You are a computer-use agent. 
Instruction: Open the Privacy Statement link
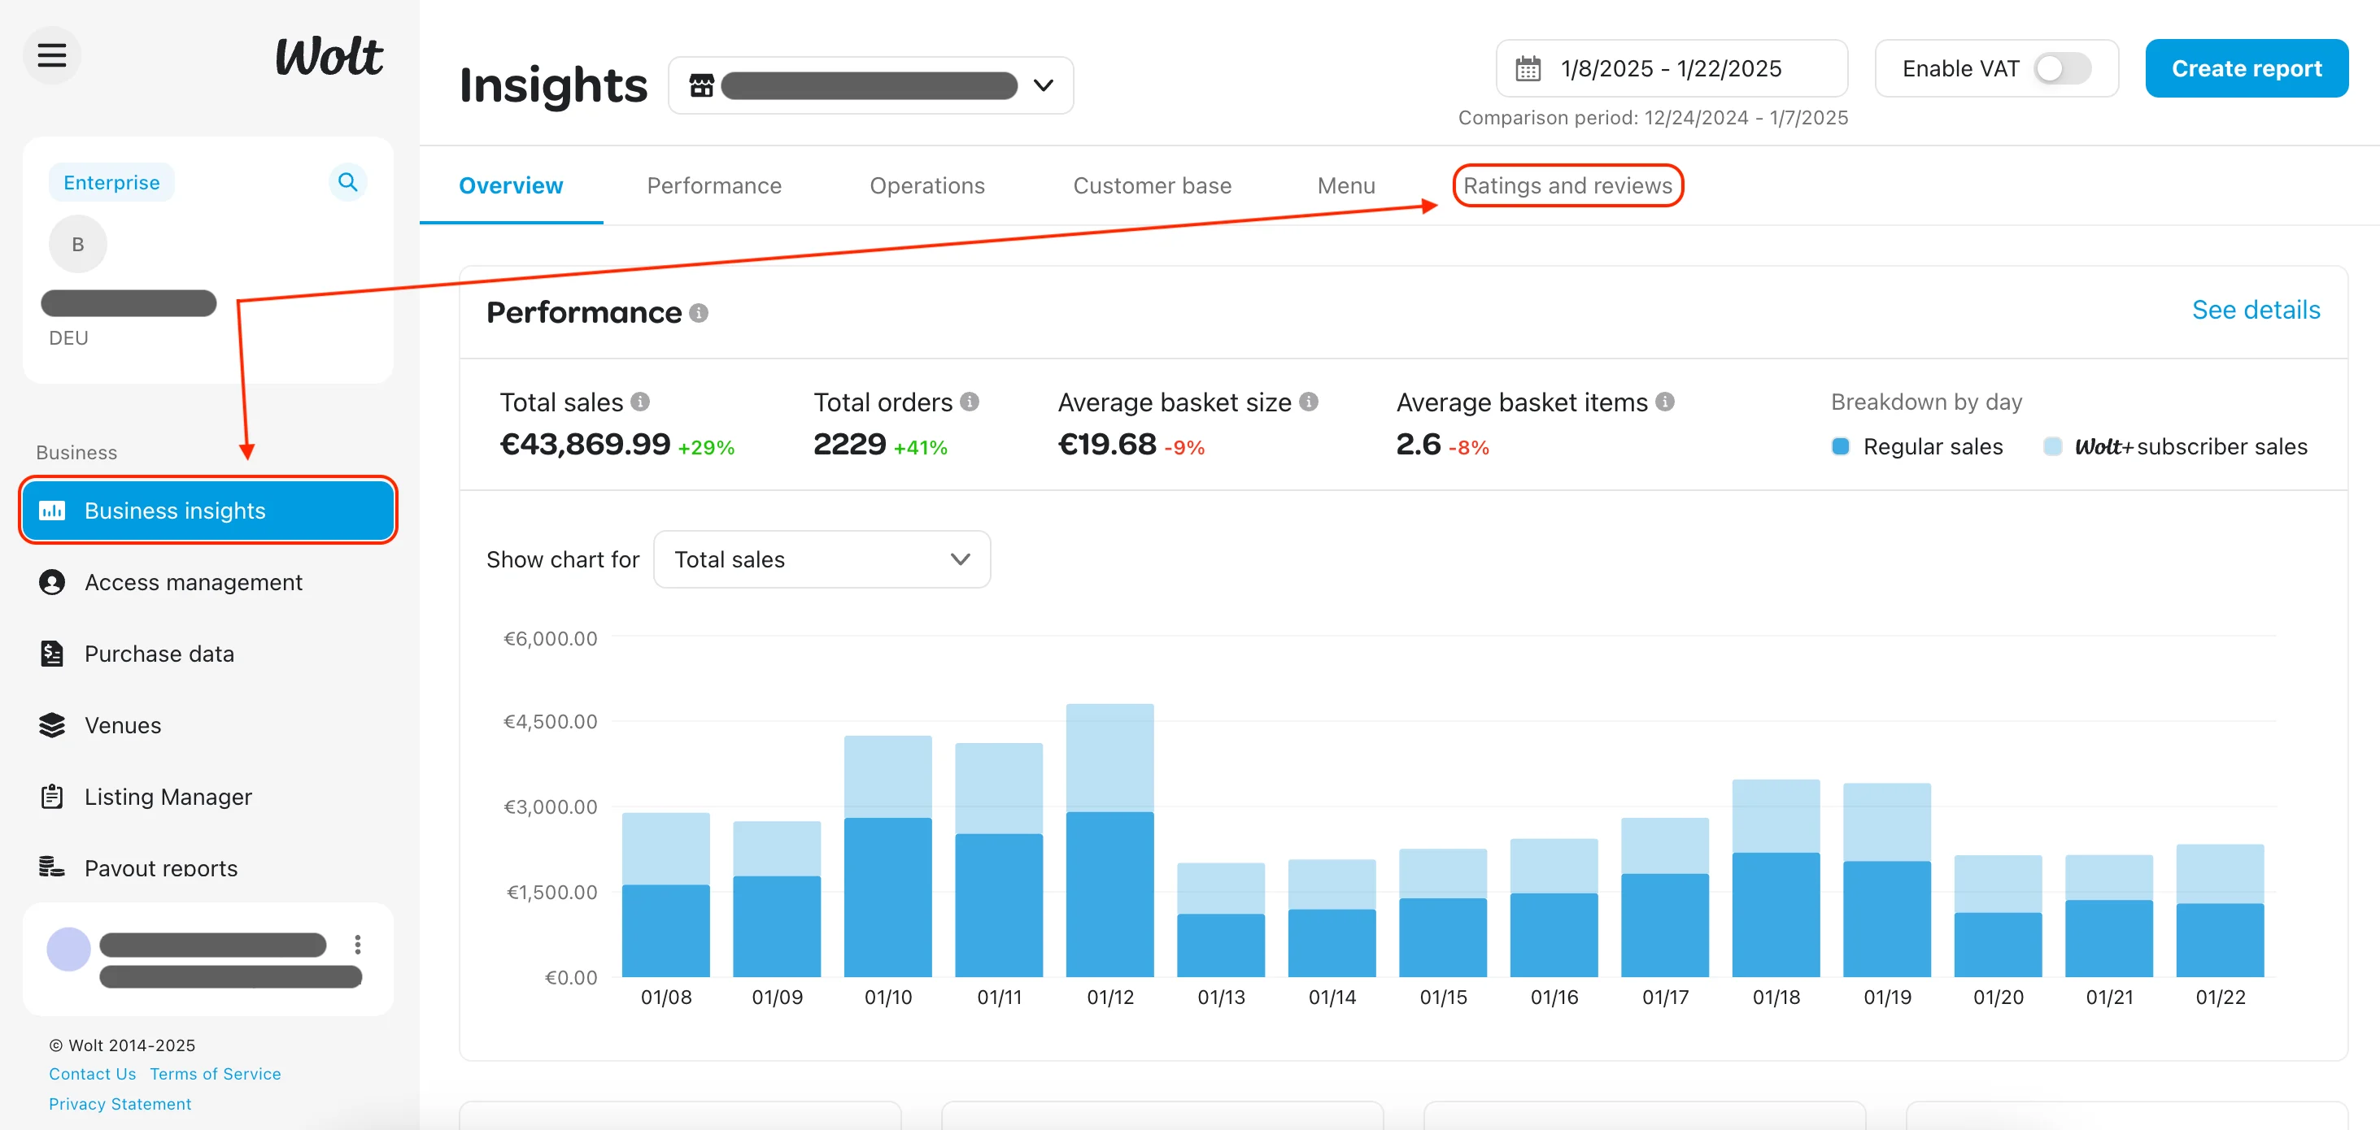(x=120, y=1104)
